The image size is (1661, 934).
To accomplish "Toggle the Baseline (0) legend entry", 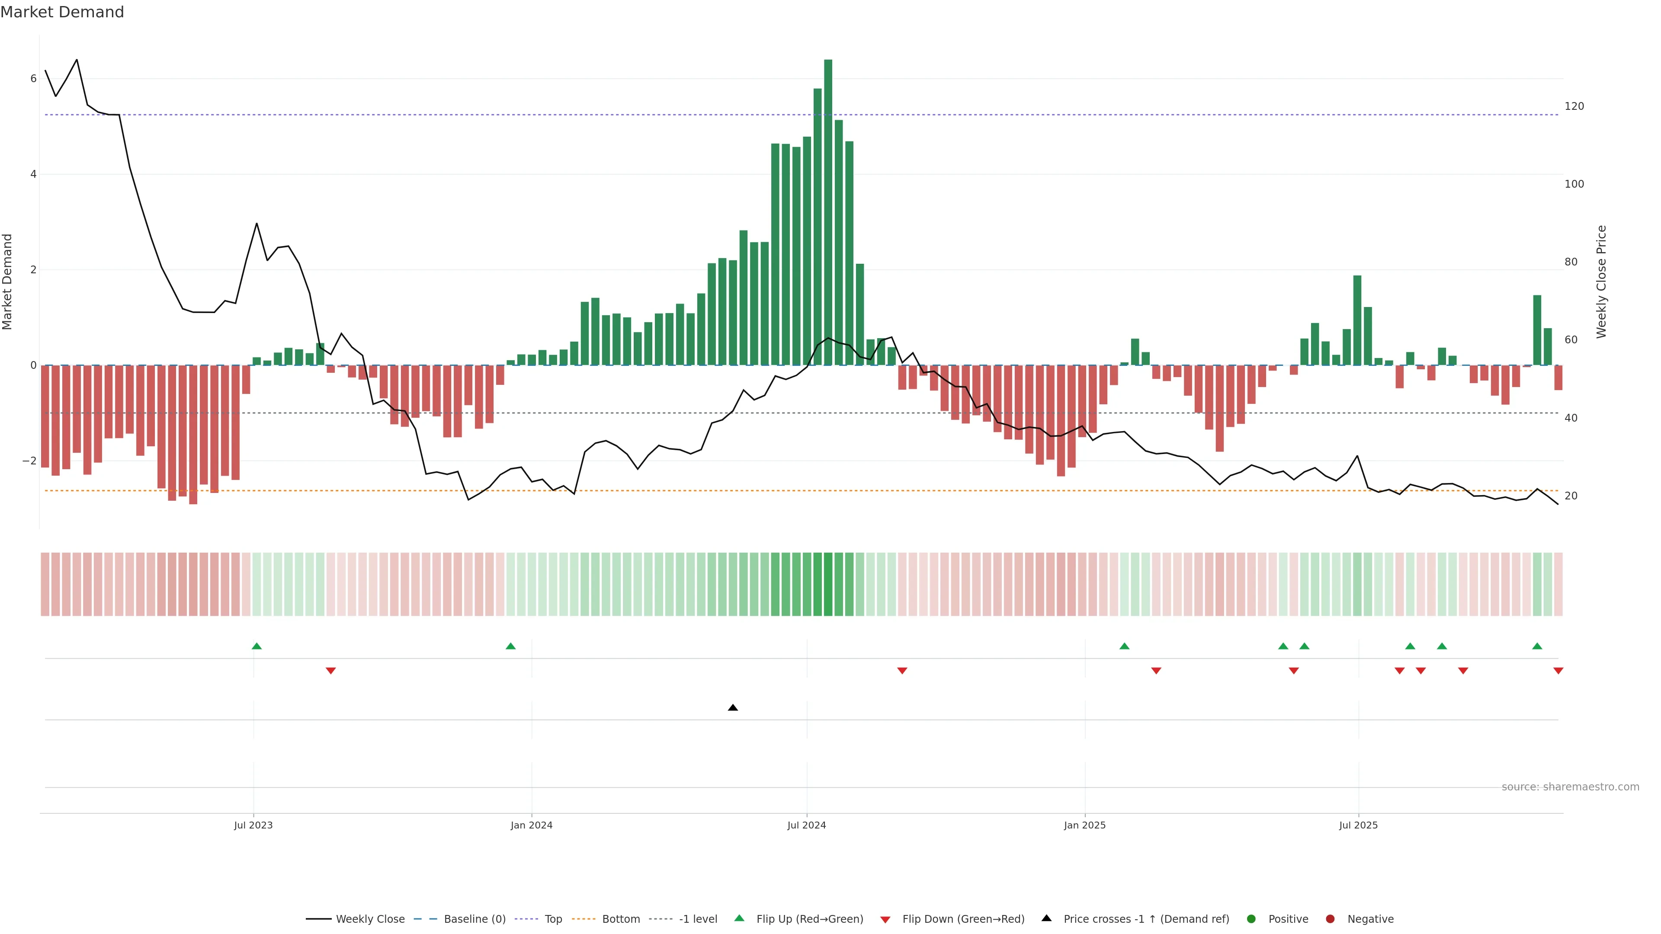I will coord(475,919).
